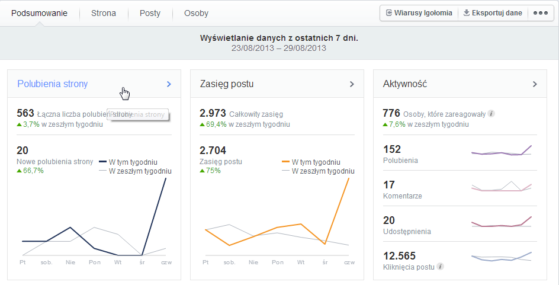Viewport: 559px width, 285px height.
Task: Click the 75% Zasięg postu growth indicator
Action: tap(210, 171)
